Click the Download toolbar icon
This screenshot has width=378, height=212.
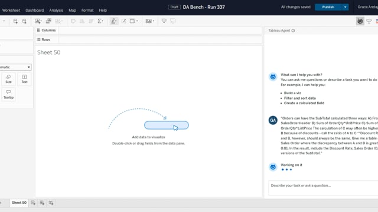tap(164, 21)
